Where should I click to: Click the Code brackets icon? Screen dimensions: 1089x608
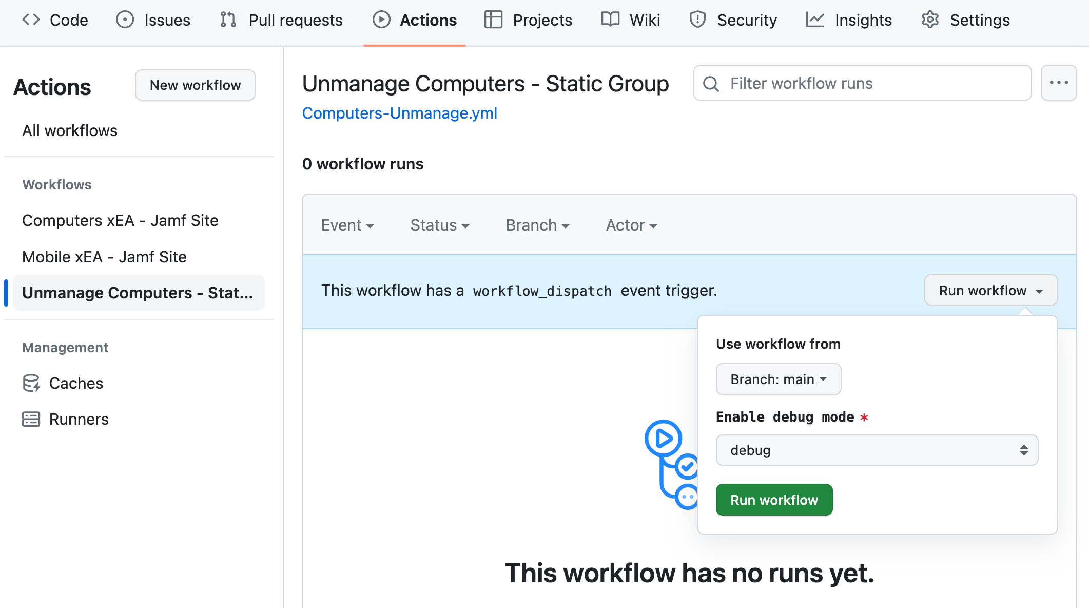click(x=31, y=20)
